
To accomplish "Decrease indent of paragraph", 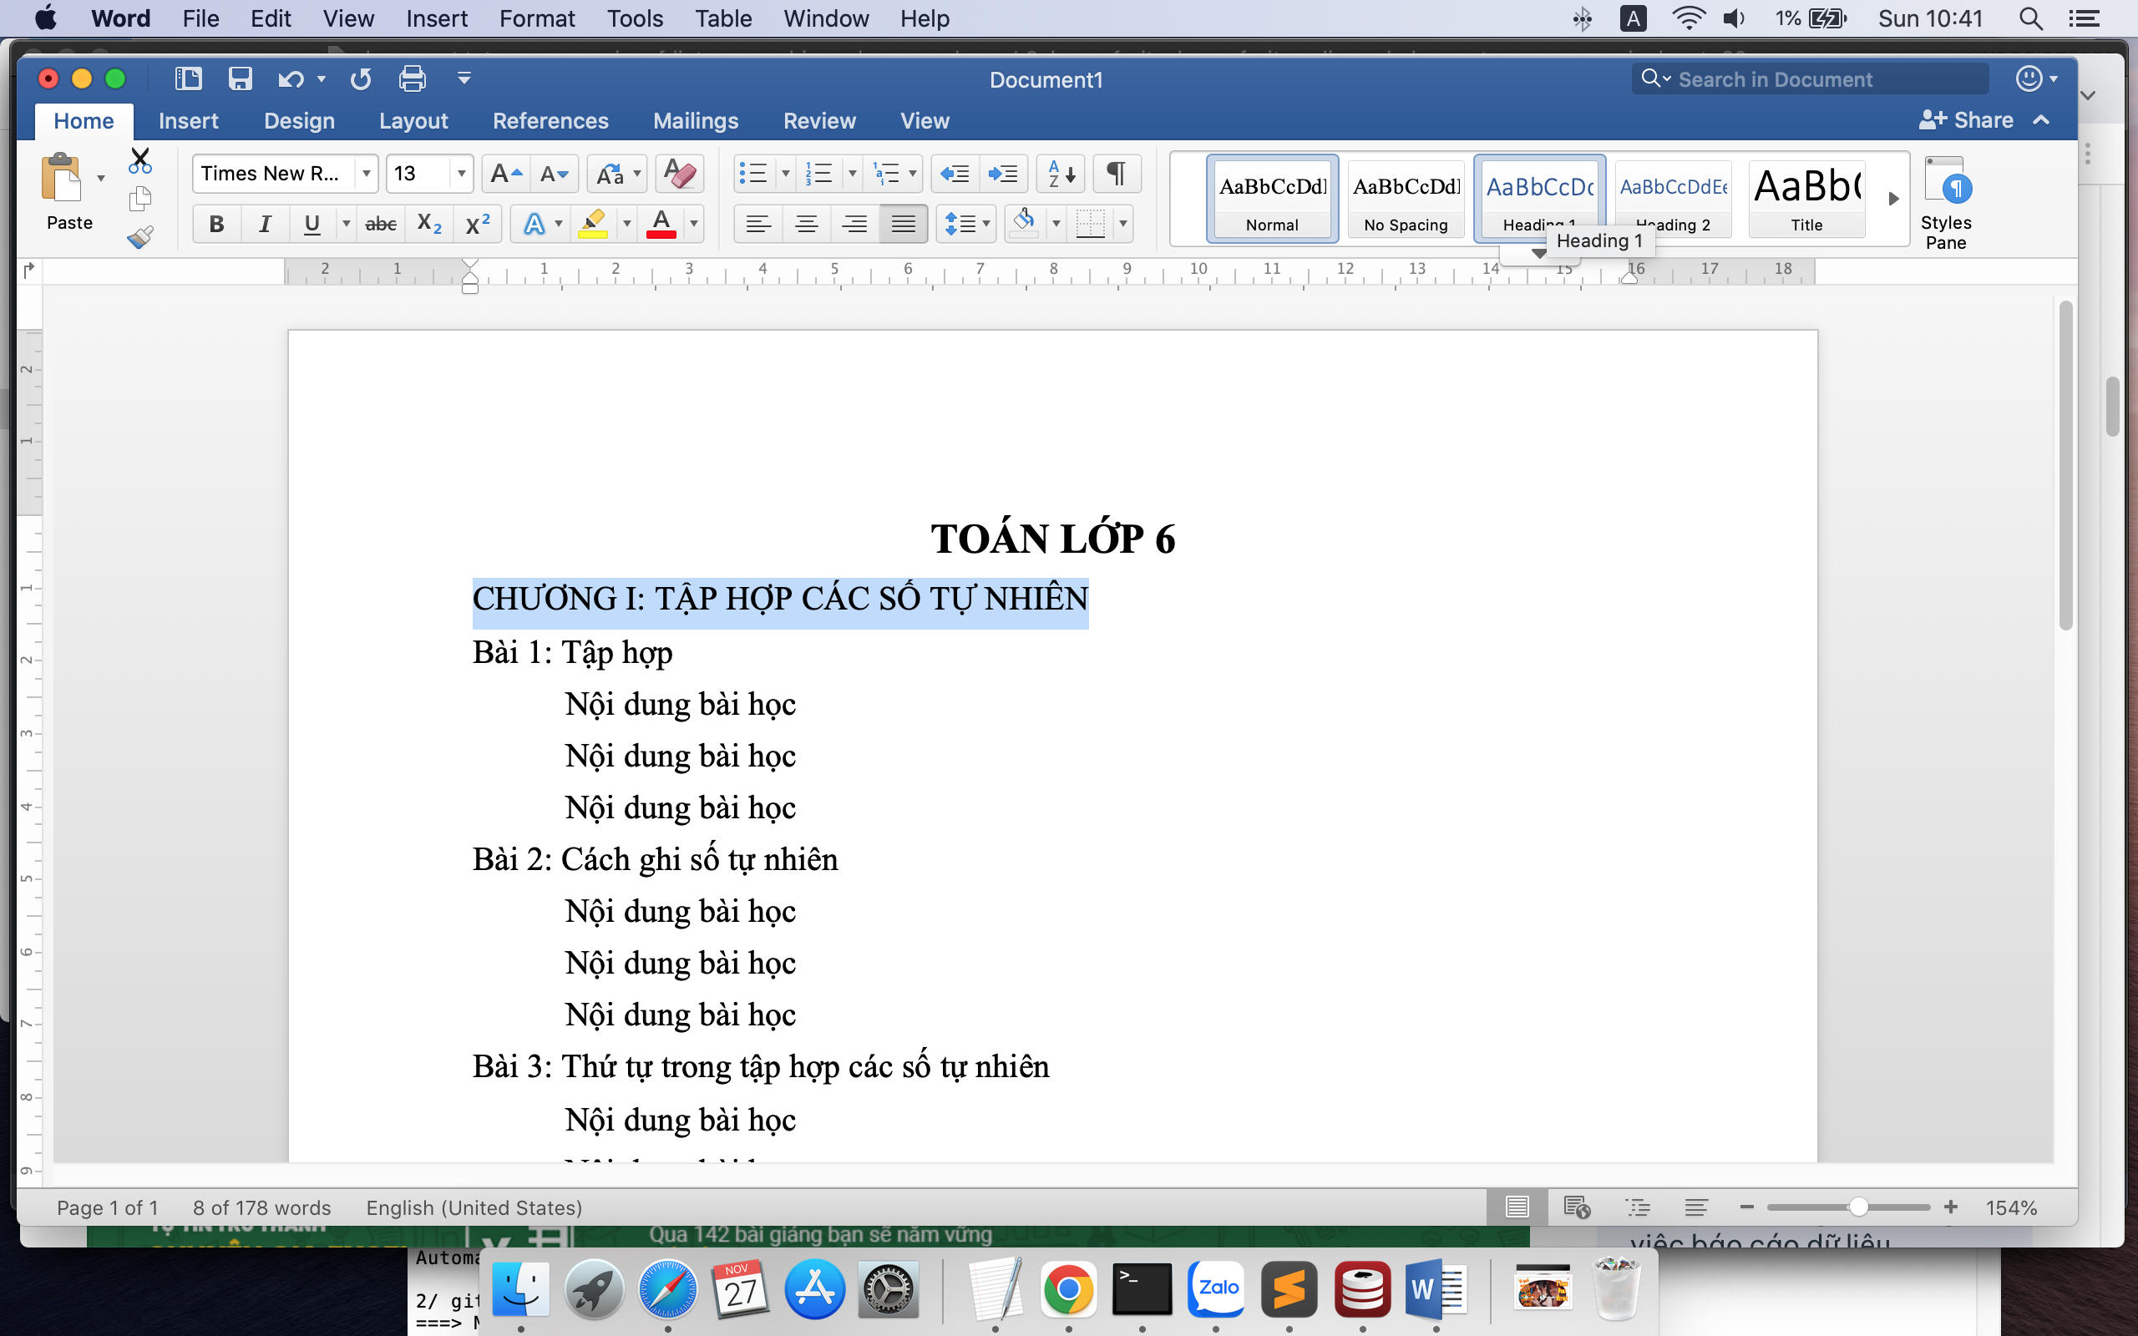I will click(954, 173).
